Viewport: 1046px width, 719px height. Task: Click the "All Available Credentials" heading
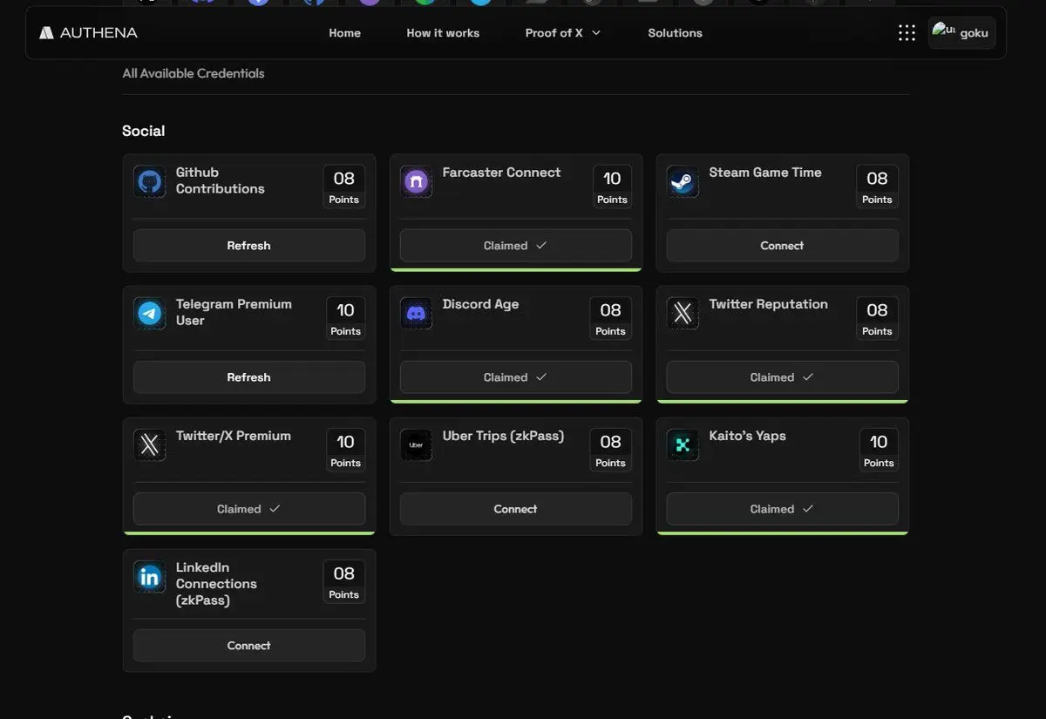coord(194,73)
